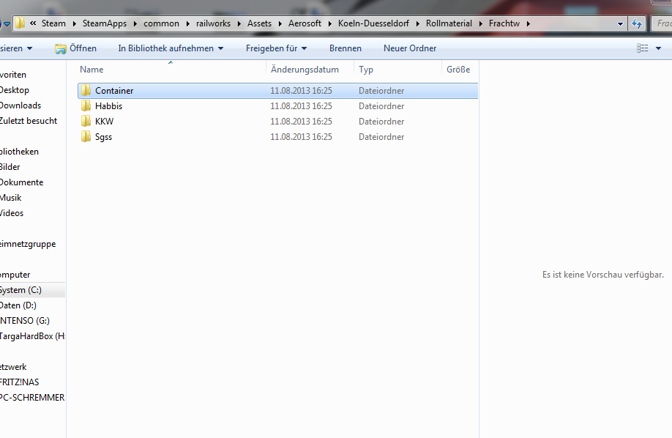Click the Frachtw breadcrumb

click(504, 23)
